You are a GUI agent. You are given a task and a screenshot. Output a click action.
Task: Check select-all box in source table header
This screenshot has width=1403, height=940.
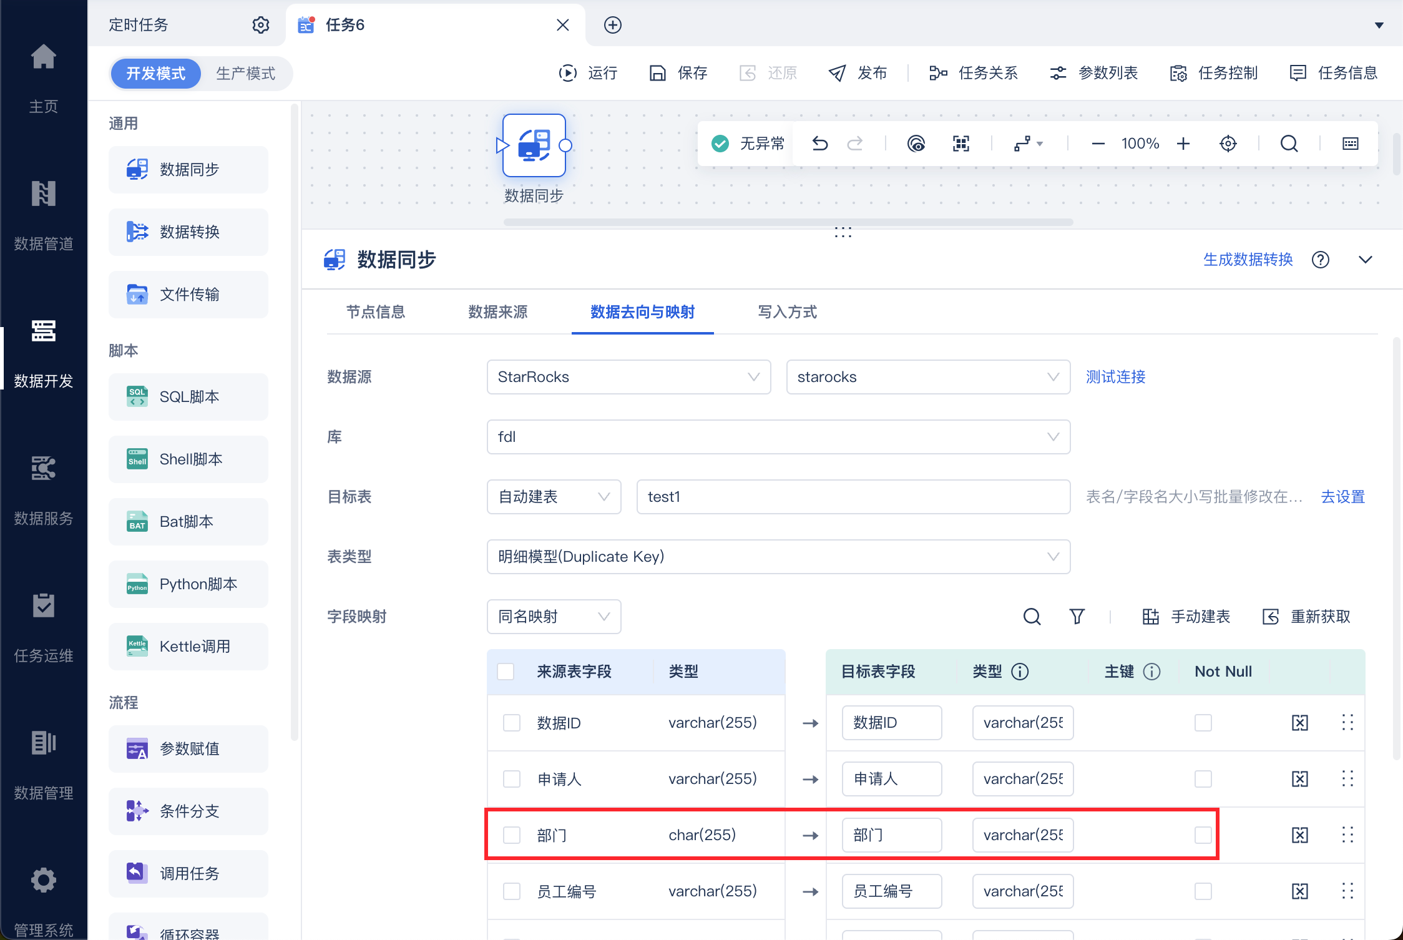pyautogui.click(x=506, y=672)
